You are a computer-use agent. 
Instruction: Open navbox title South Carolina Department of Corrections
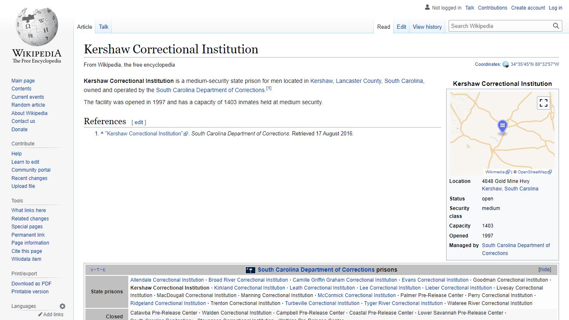316,270
